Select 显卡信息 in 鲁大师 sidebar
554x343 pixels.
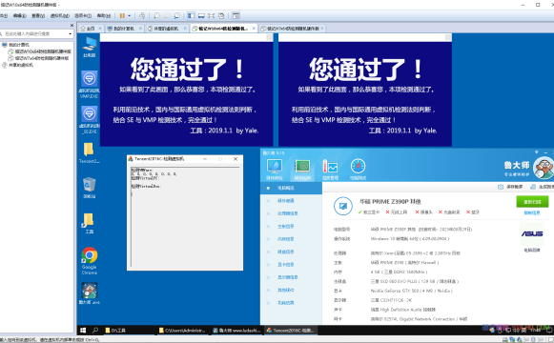291,264
